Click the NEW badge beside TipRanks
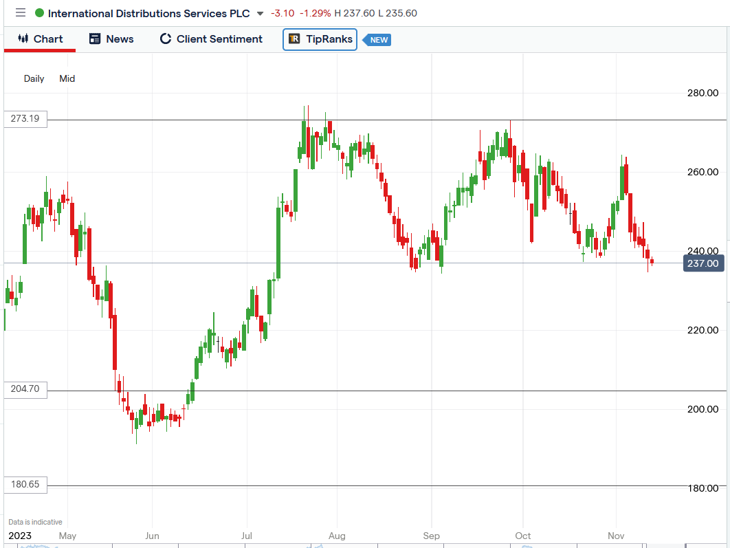This screenshot has width=730, height=548. 377,40
